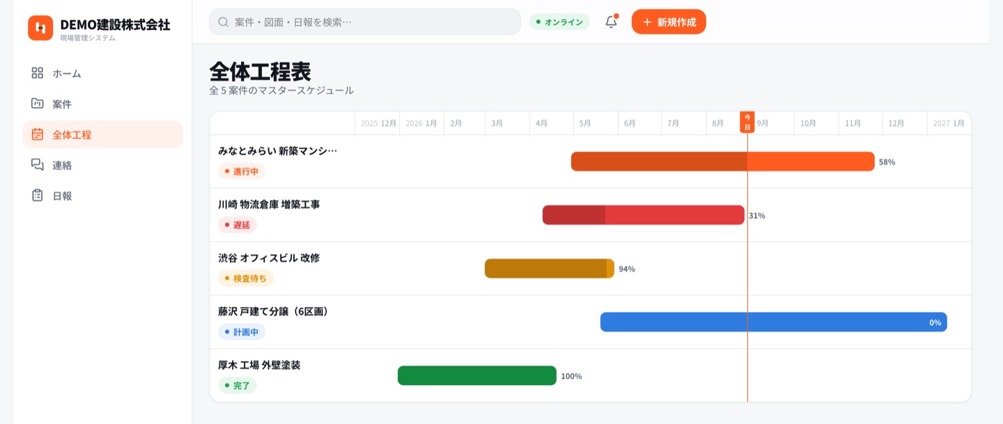Click the 新規作成 button

point(669,22)
